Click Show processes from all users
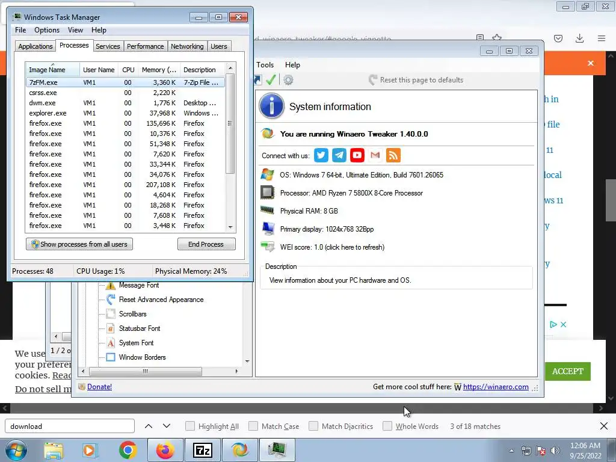The width and height of the screenshot is (616, 462). (79, 244)
